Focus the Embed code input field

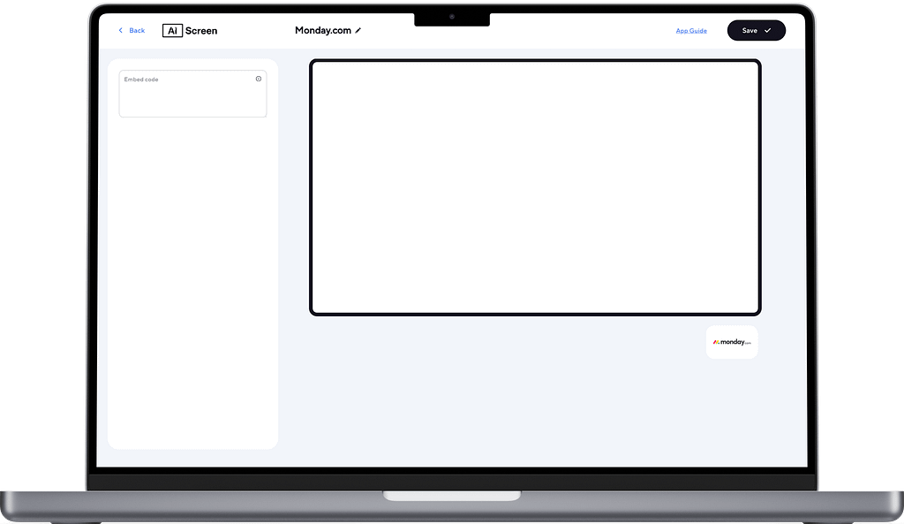point(192,94)
